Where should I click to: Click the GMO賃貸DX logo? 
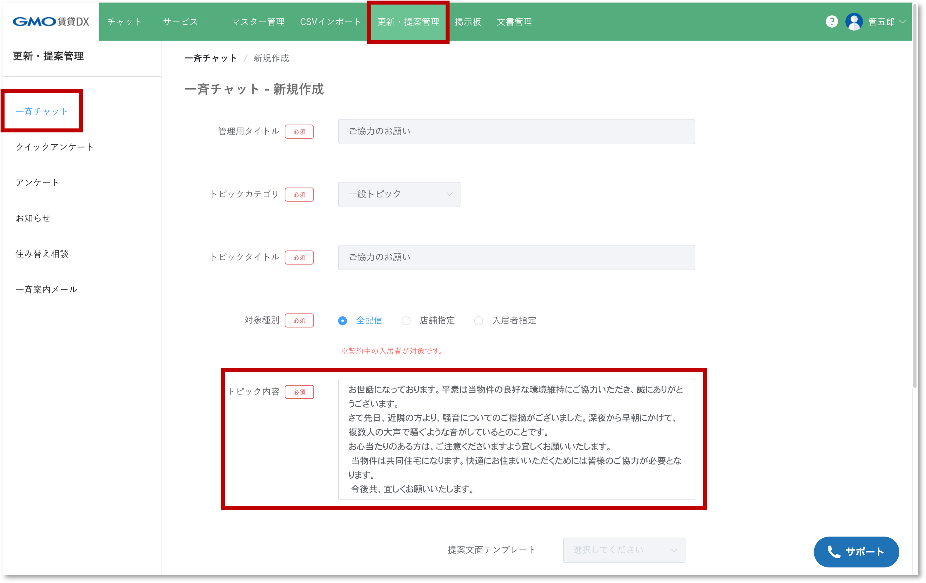click(51, 22)
